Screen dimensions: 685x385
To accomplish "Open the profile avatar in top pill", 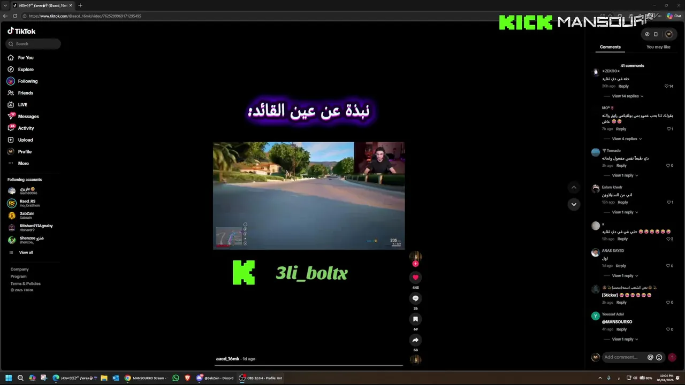I will click(x=668, y=34).
